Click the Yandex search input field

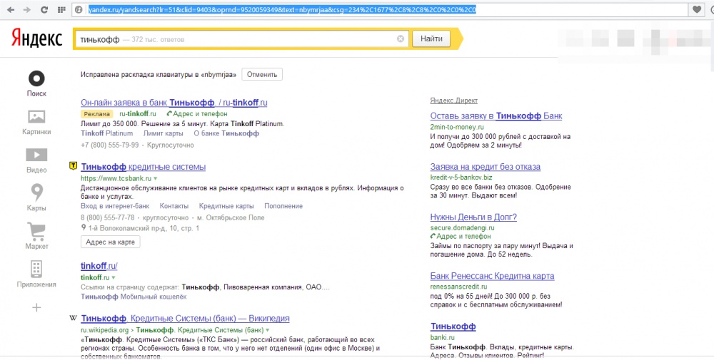pyautogui.click(x=241, y=39)
